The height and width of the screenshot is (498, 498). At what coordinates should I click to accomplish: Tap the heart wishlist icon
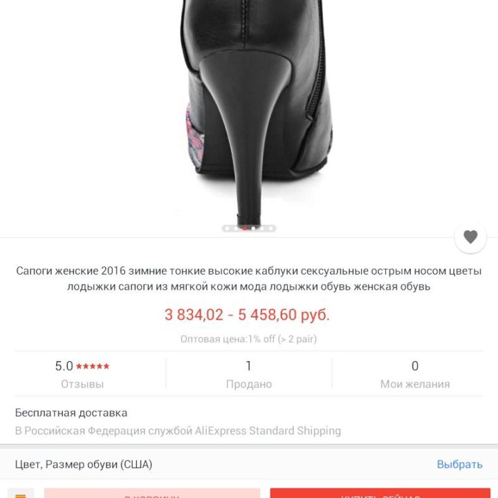pyautogui.click(x=470, y=237)
